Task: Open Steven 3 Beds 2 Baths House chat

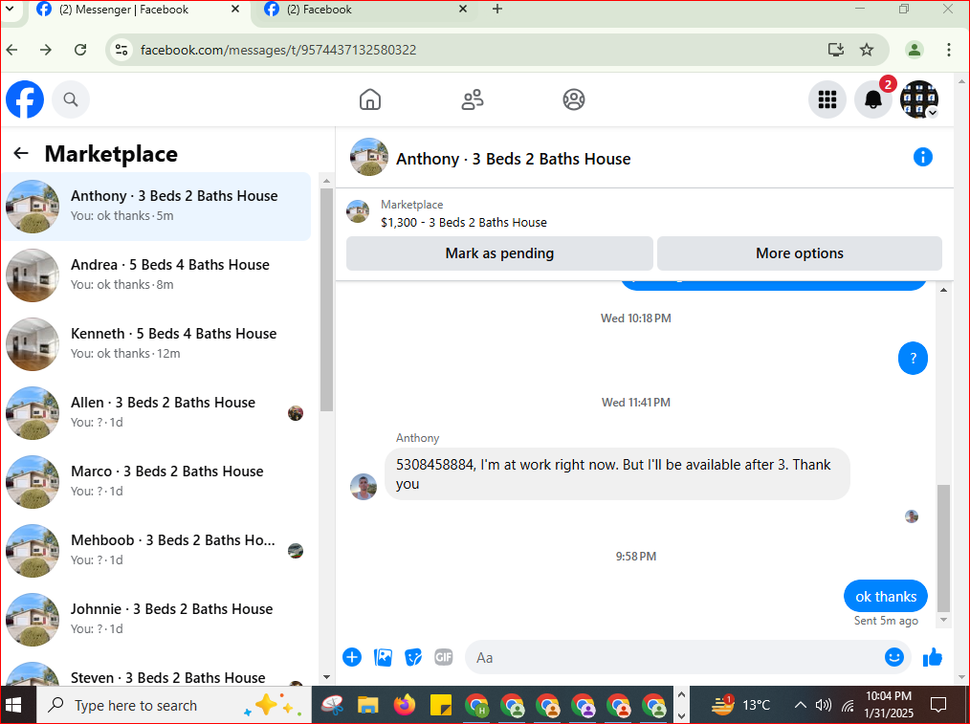Action: pos(156,674)
